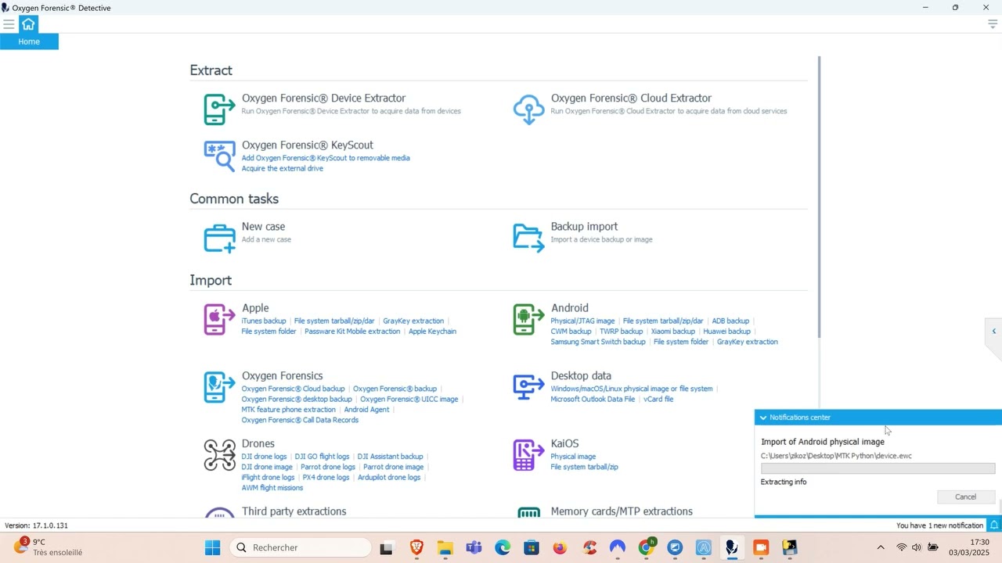This screenshot has width=1002, height=563.
Task: Import a Huawei backup
Action: point(727,332)
